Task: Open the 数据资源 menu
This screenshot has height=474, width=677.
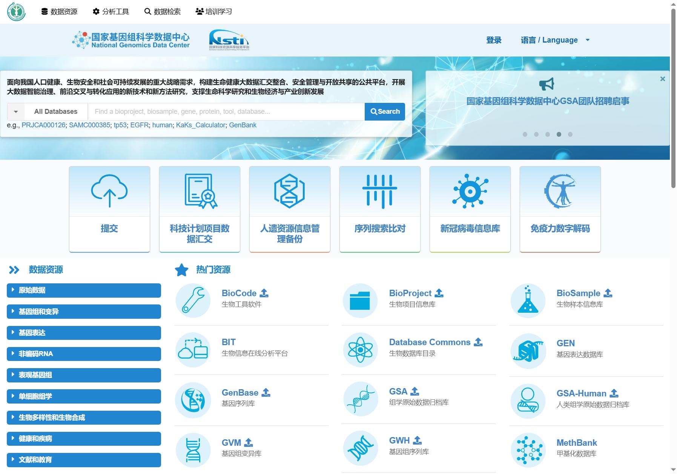Action: point(59,12)
